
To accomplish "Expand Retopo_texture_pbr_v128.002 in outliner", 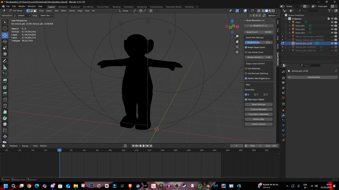I will 289,36.
